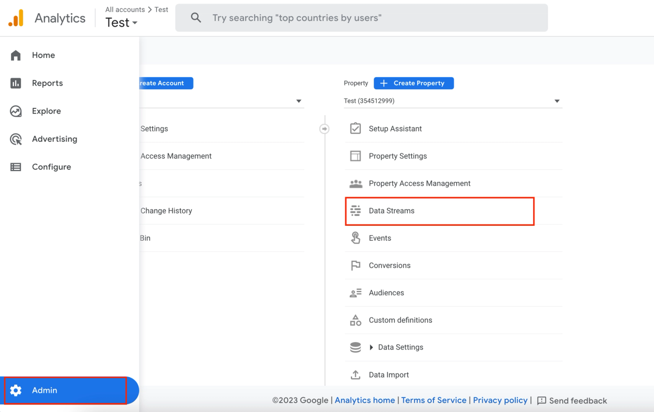Click the Property Access Management people icon
The width and height of the screenshot is (654, 412).
click(x=355, y=183)
